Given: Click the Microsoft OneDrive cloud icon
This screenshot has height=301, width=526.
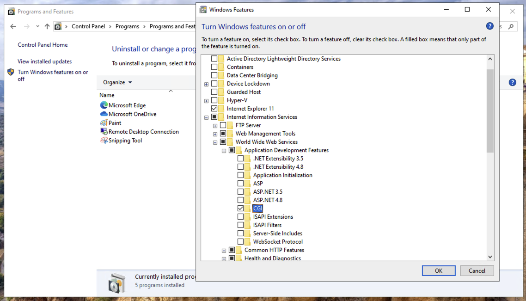Looking at the screenshot, I should (x=104, y=114).
